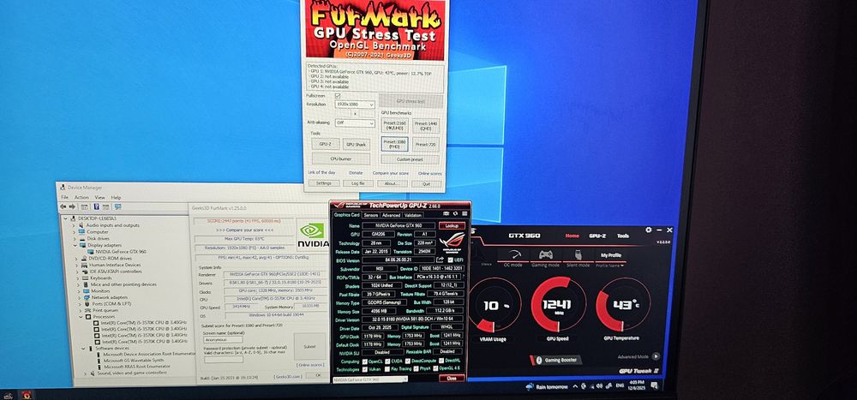This screenshot has width=857, height=400.
Task: Expand the Network adapters tree node
Action: tap(78, 297)
